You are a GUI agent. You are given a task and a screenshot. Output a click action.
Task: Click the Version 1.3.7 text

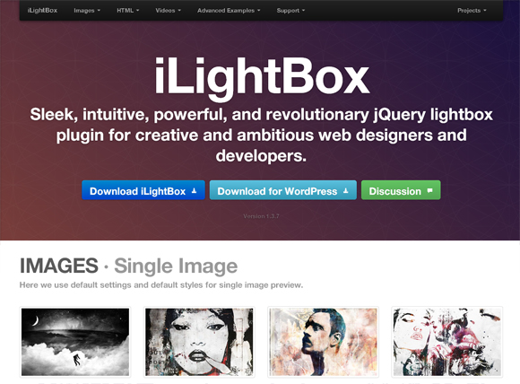[261, 216]
